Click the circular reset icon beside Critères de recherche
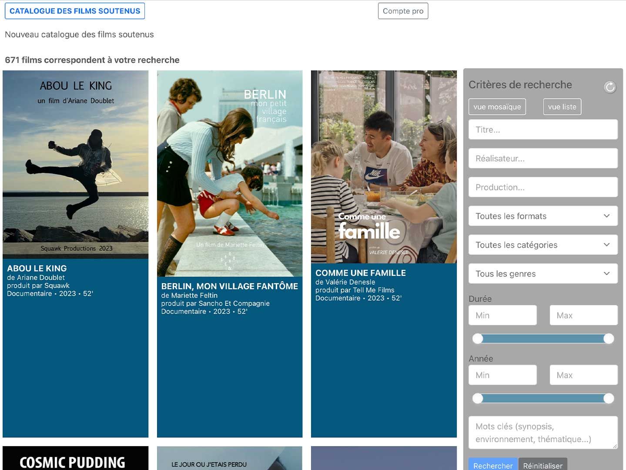The image size is (626, 470). coord(610,87)
